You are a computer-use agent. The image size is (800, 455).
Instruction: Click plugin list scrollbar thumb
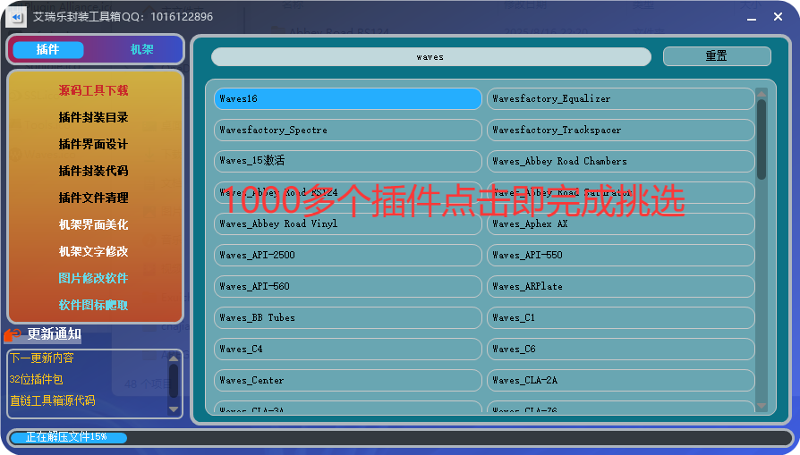coord(762,139)
